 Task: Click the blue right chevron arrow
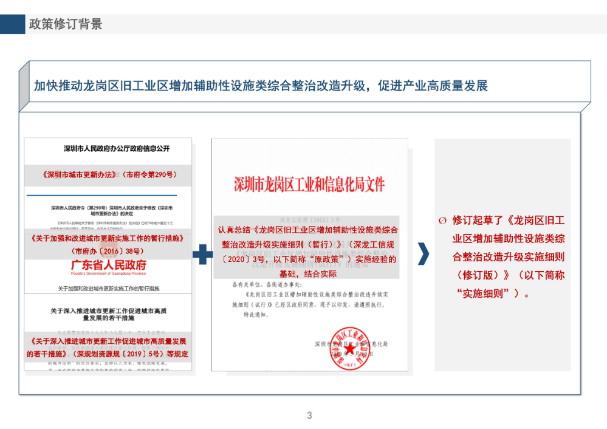[424, 254]
